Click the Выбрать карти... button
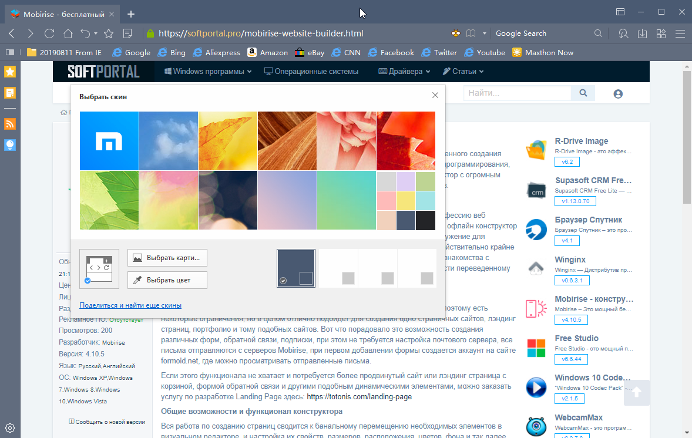 tap(167, 258)
